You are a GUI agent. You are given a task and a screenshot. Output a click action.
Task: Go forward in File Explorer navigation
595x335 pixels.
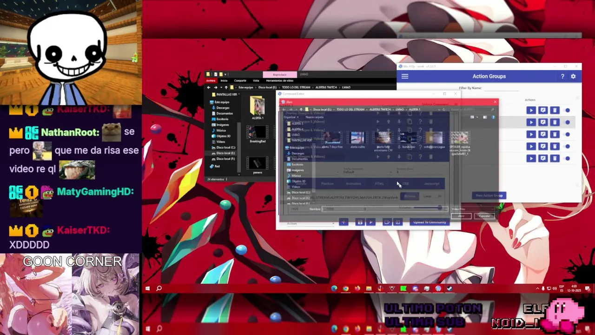coord(215,87)
